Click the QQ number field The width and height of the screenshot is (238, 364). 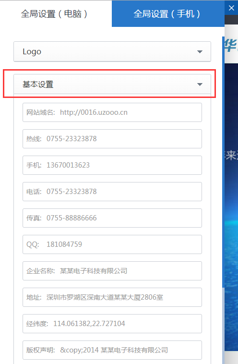tap(112, 244)
